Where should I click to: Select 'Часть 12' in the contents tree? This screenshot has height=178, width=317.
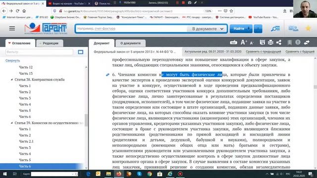pyautogui.click(x=26, y=67)
